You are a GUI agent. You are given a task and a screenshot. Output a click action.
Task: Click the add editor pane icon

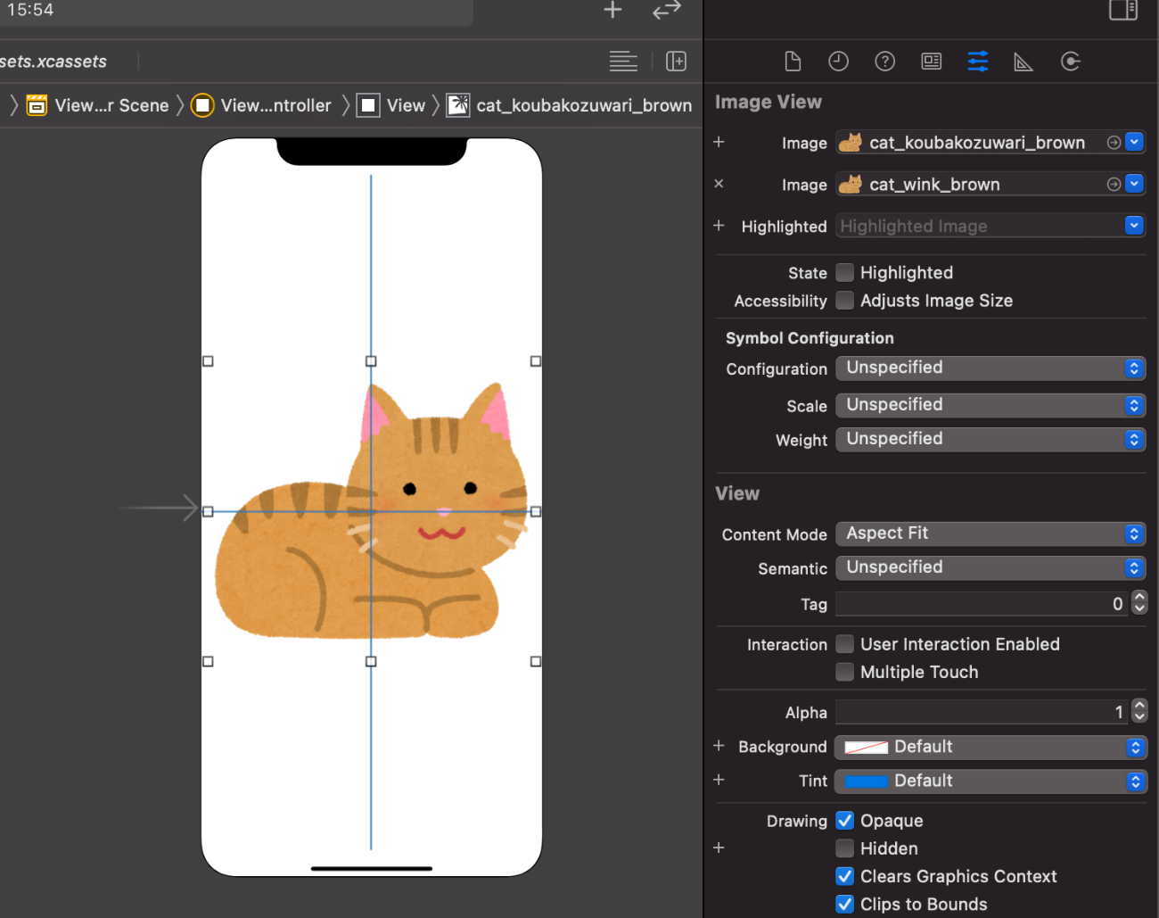coord(677,62)
